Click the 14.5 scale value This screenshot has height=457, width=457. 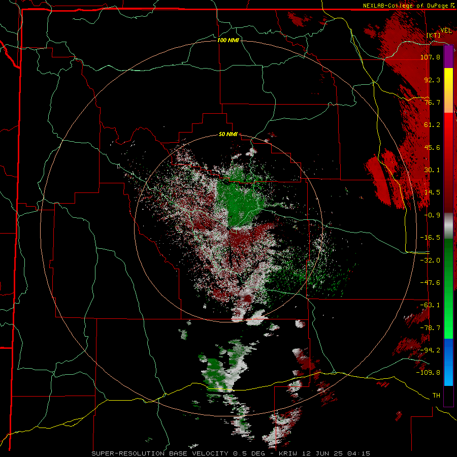coord(432,192)
